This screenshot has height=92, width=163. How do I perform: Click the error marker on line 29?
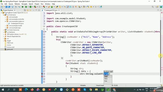[42, 76]
